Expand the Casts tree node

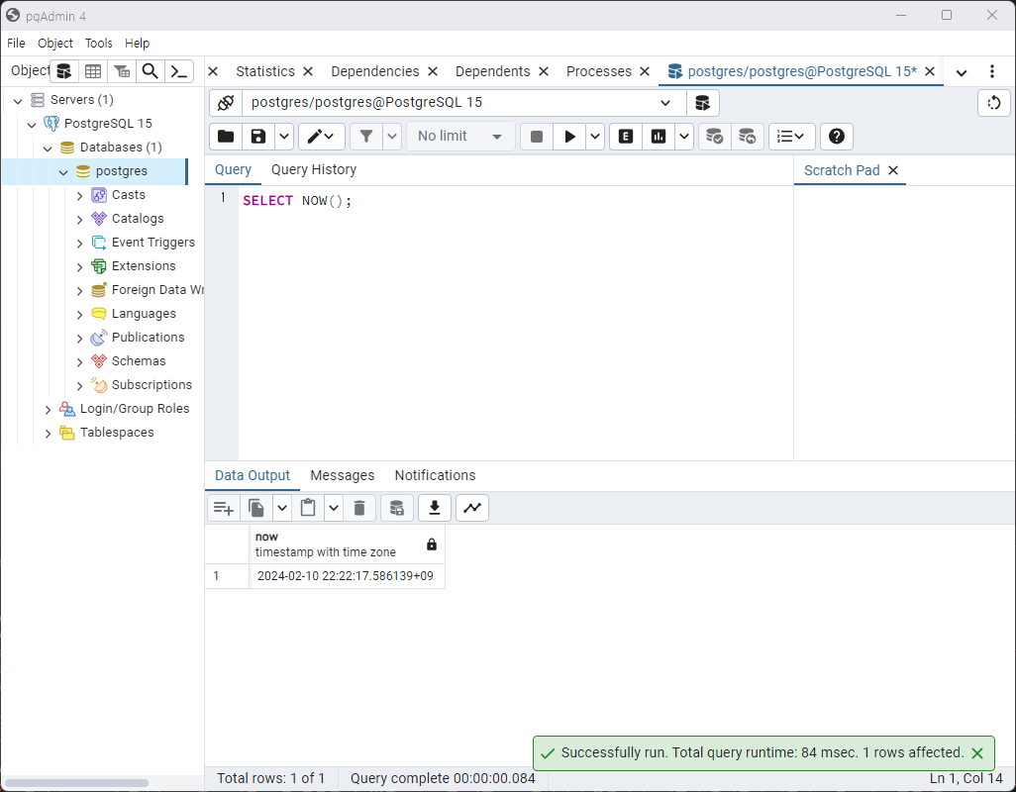pyautogui.click(x=79, y=196)
